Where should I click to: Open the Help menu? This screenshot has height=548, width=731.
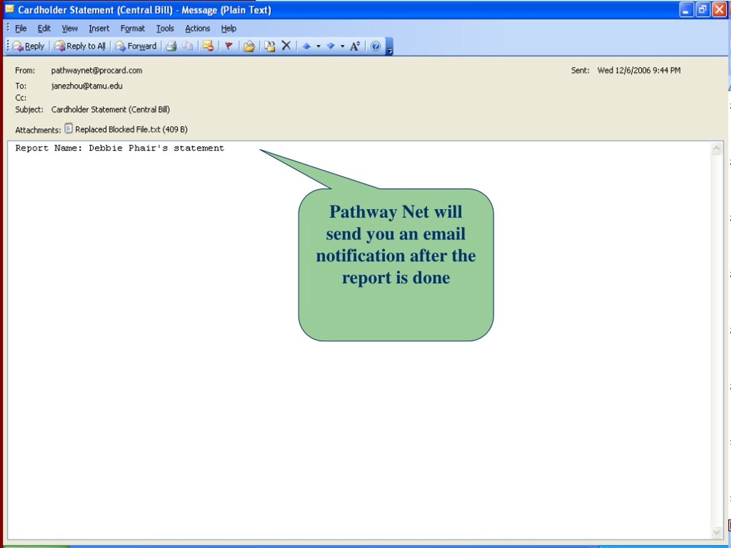coord(229,29)
